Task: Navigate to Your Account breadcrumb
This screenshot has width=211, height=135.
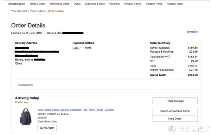Action: (19, 11)
